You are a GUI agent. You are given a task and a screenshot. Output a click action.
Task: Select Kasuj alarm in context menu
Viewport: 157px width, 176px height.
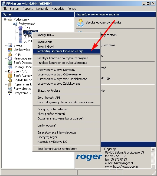pyautogui.click(x=67, y=42)
